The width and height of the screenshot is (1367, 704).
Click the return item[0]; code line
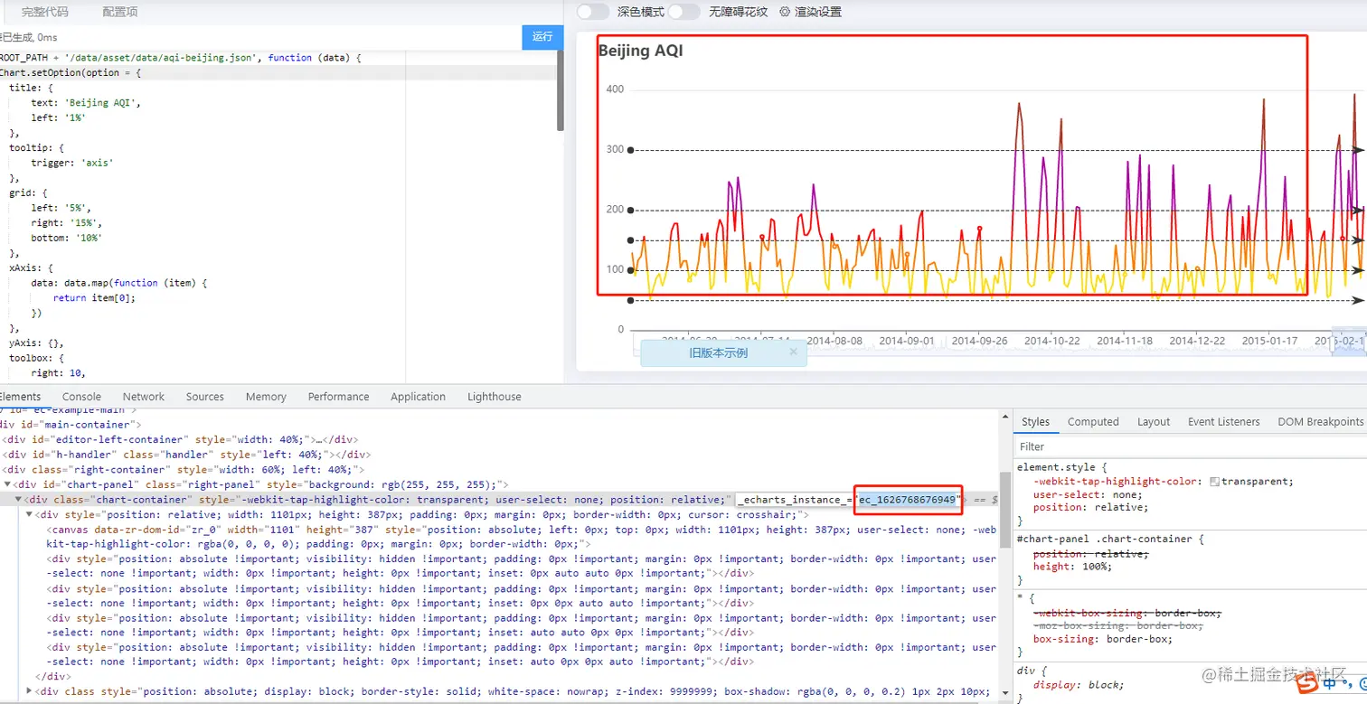(94, 297)
